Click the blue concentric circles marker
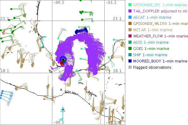Screen dimensions: 188x125 tap(63, 58)
